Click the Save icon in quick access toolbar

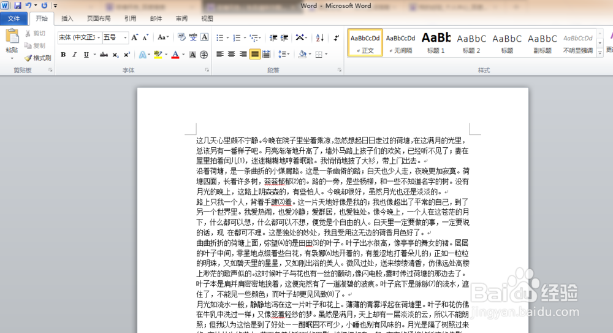(x=18, y=6)
